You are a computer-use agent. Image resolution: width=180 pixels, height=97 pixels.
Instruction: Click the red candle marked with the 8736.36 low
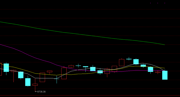(x=35, y=85)
